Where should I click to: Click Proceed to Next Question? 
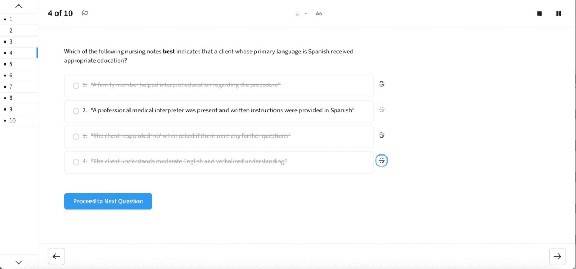point(108,201)
